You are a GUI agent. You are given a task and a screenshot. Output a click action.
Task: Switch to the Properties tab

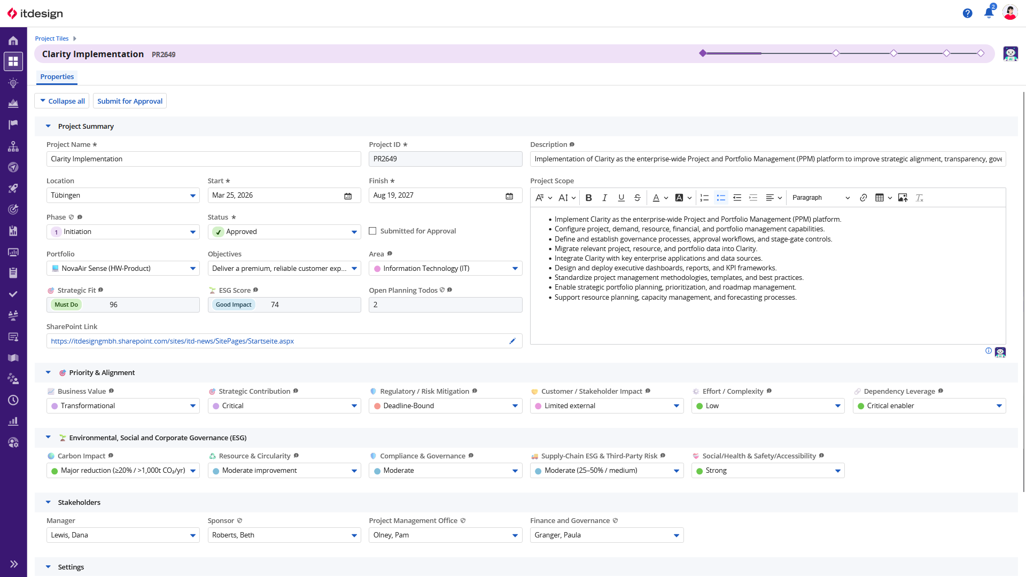click(57, 77)
